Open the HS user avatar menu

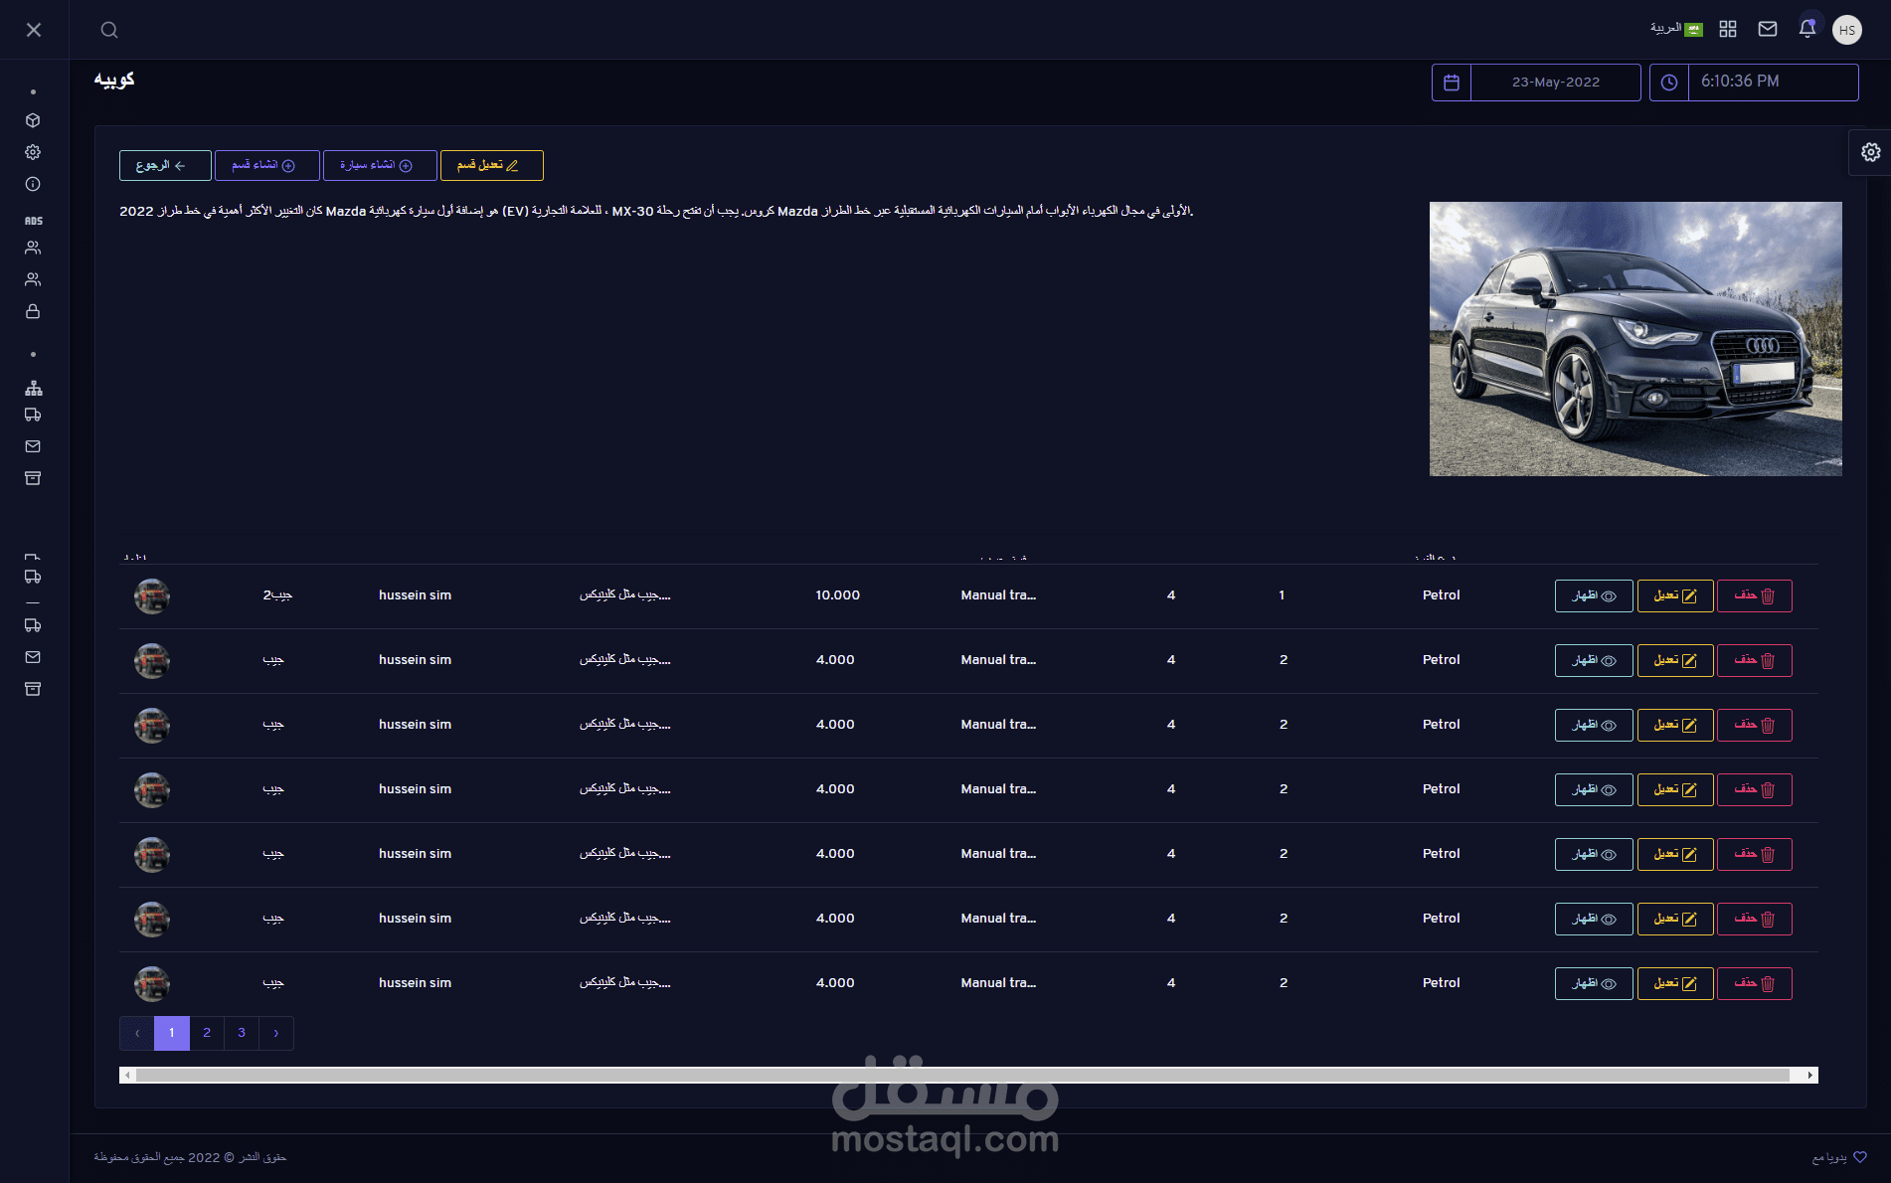(1847, 30)
